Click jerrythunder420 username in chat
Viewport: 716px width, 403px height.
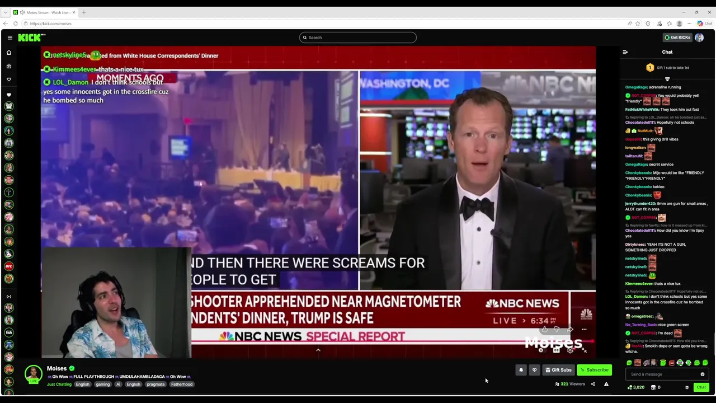point(640,204)
